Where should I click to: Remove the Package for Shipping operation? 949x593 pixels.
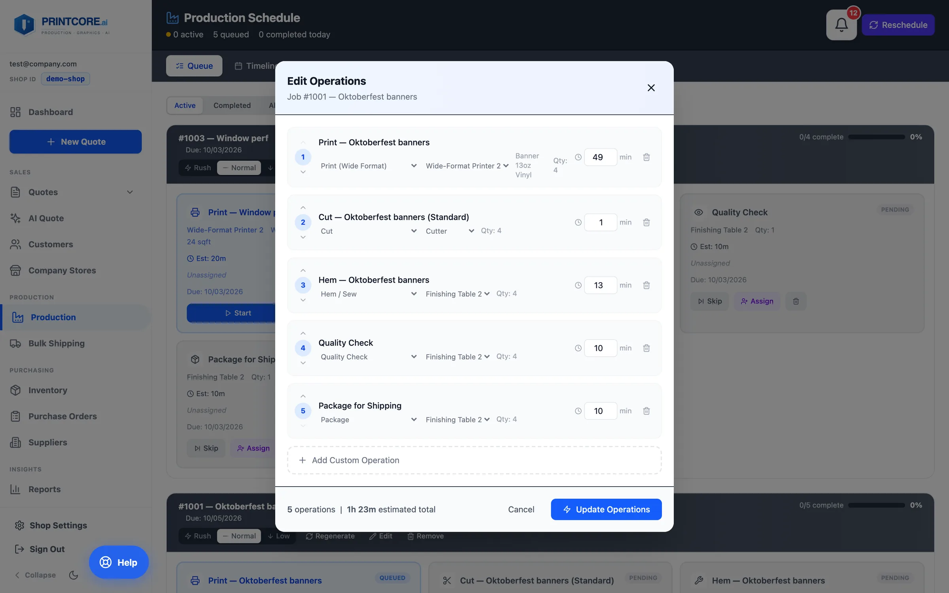pyautogui.click(x=646, y=411)
